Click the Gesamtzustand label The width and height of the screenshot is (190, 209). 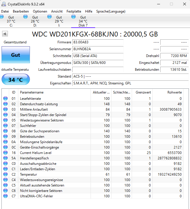15,42
